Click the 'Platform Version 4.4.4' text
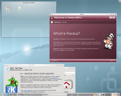Image resolution: width=121 pixels, height=96 pixels. [21, 70]
